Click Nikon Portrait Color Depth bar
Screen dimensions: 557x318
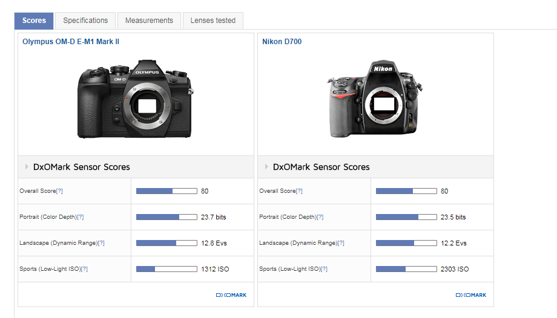pyautogui.click(x=406, y=217)
